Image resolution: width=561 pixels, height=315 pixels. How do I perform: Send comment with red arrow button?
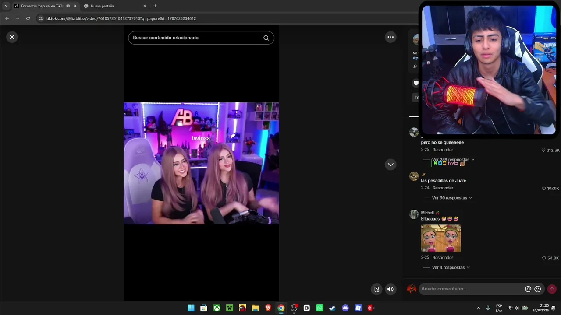coord(552,289)
